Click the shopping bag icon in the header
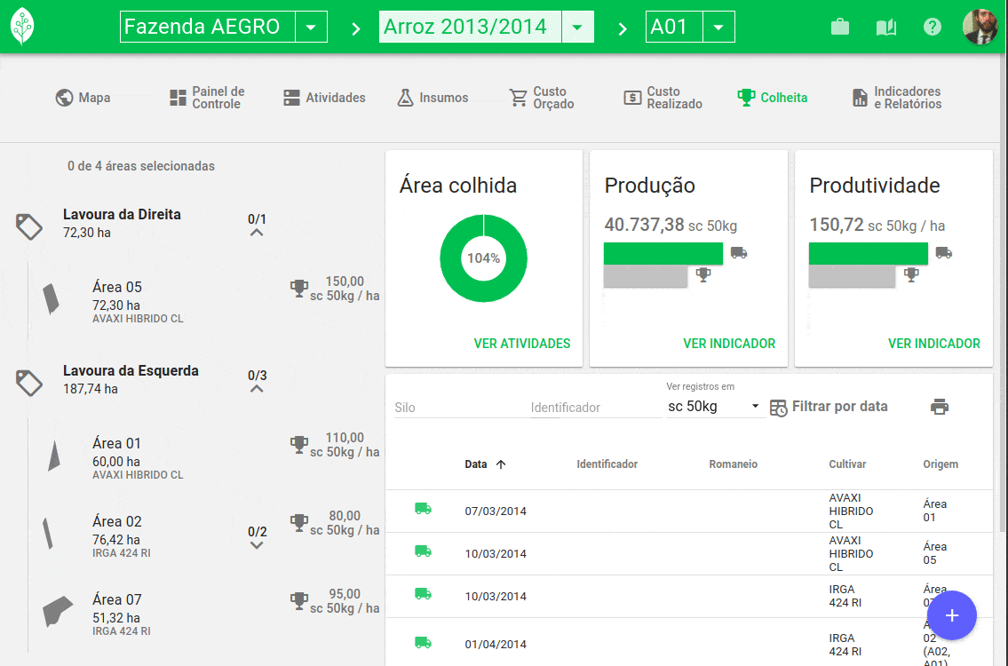Viewport: 1008px width, 666px height. (x=839, y=27)
